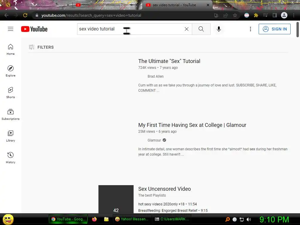Toggle the browser side panel icon
The image size is (300, 225).
tap(275, 15)
